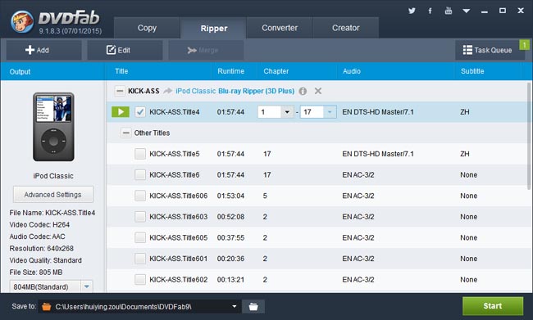Click the info icon beside Blu-ray Ripper
This screenshot has height=320, width=533.
click(x=303, y=92)
